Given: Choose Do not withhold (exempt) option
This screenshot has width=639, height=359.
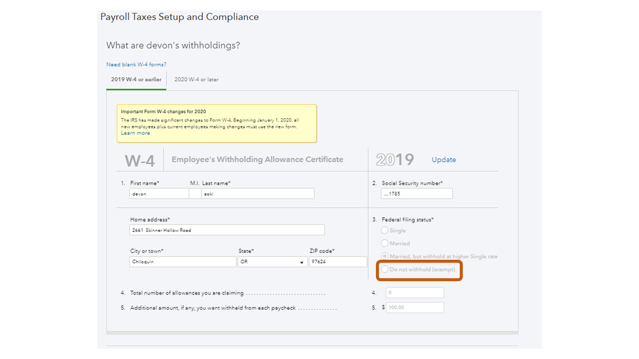Looking at the screenshot, I should 384,270.
